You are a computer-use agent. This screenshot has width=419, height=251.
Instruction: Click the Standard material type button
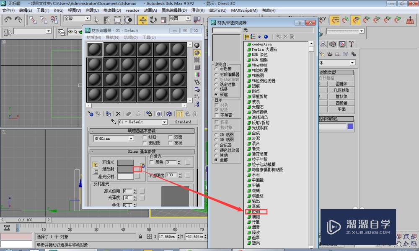[183, 122]
